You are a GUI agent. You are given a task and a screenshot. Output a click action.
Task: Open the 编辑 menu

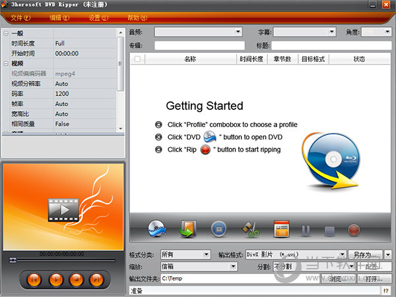click(59, 18)
